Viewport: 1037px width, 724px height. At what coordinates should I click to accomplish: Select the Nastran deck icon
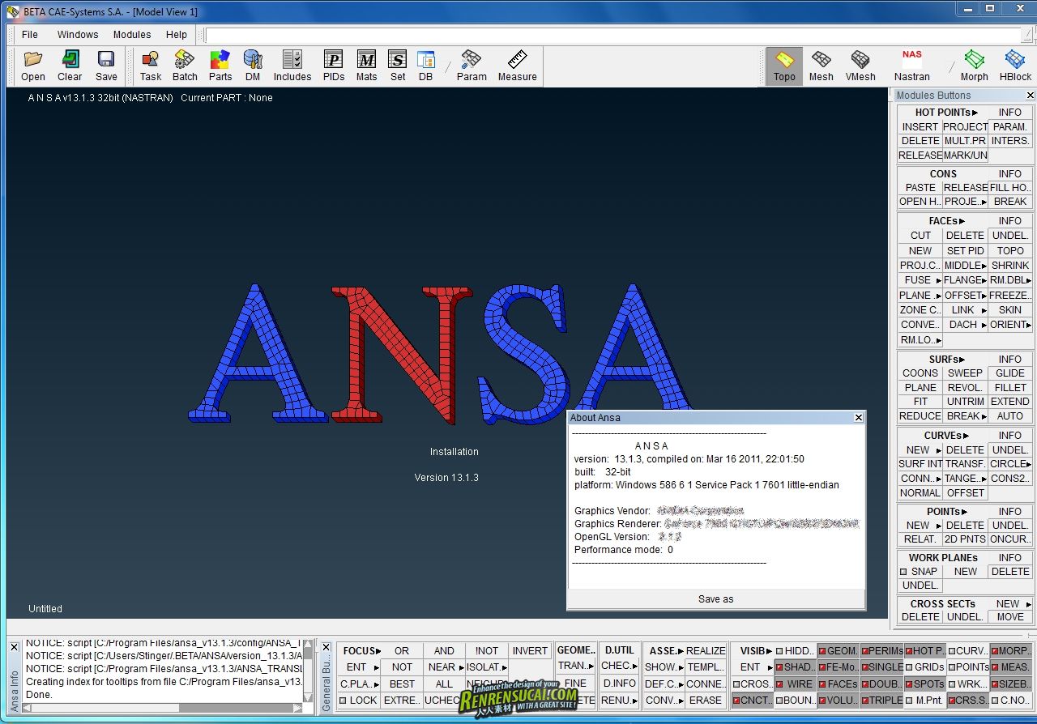click(x=912, y=66)
